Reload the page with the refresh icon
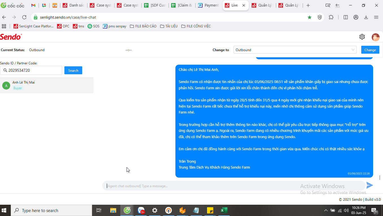Image resolution: width=383 pixels, height=216 pixels. (x=24, y=17)
